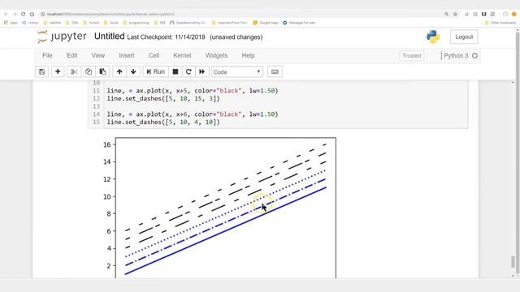
Task: Click the Run button
Action: 155,72
